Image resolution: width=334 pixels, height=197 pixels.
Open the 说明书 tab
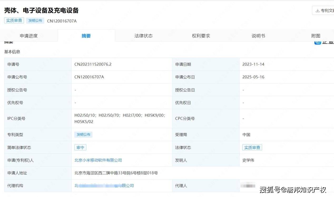click(258, 36)
